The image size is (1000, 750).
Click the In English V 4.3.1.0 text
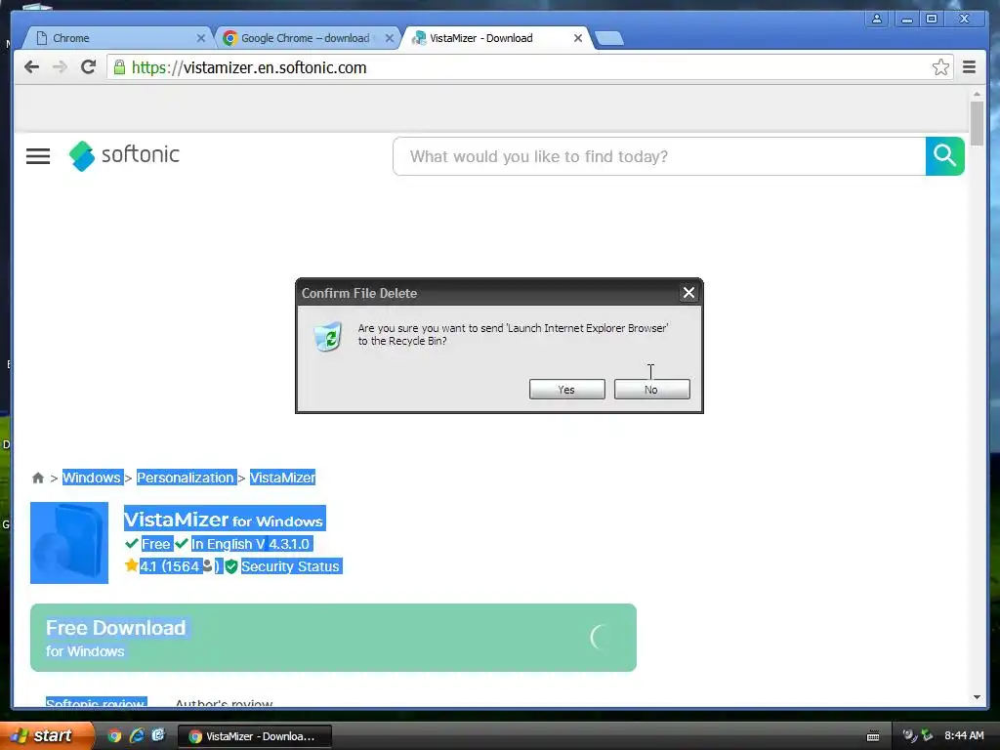(x=251, y=544)
